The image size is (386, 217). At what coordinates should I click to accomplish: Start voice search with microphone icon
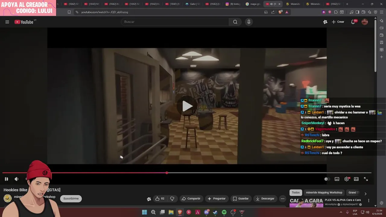pyautogui.click(x=249, y=22)
